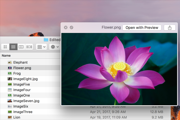The width and height of the screenshot is (180, 120).
Task: Click the Frog file thumbnail icon
Action: tap(10, 73)
